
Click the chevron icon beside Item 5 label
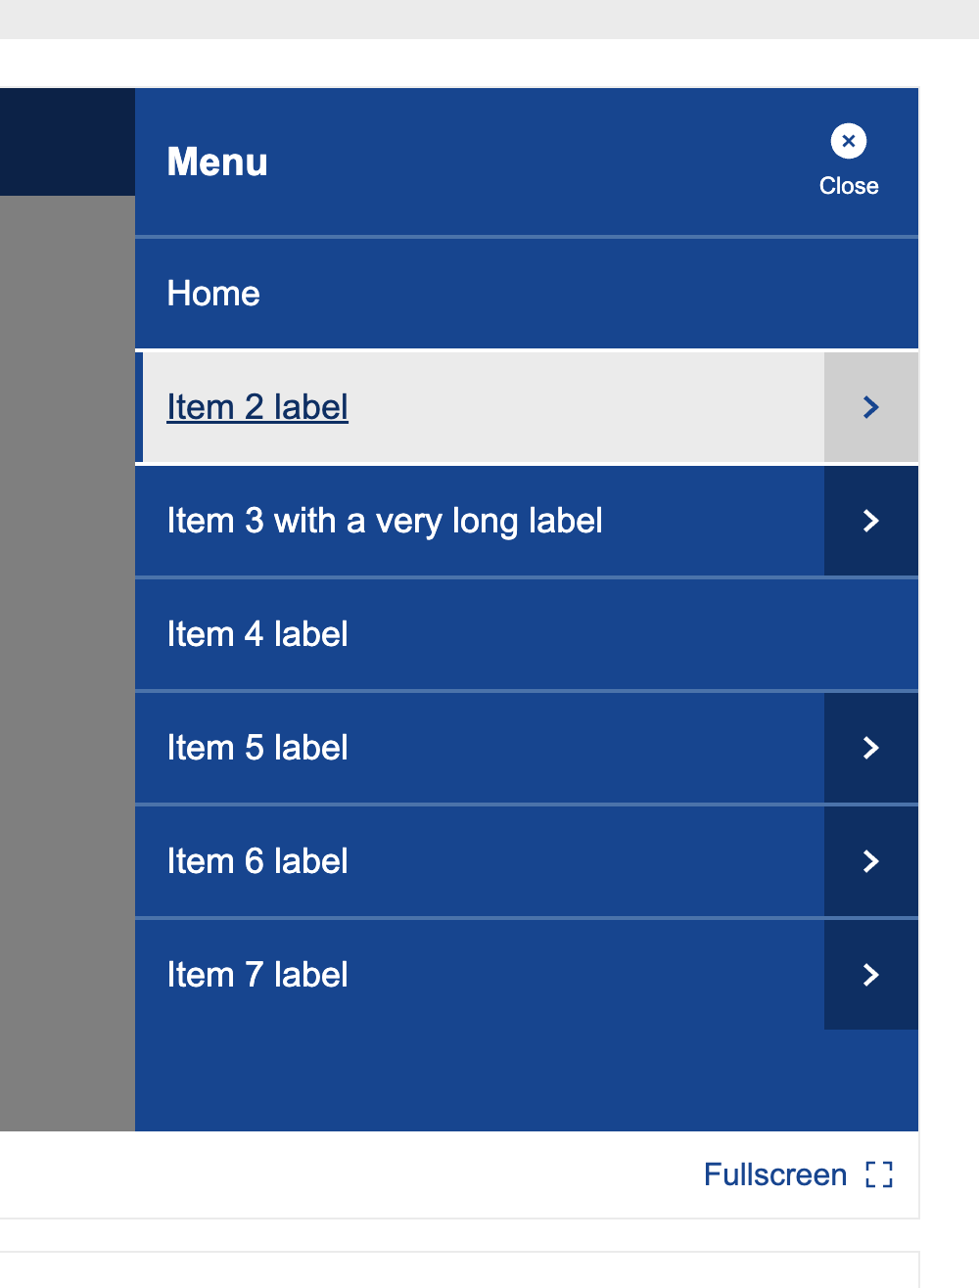(870, 747)
